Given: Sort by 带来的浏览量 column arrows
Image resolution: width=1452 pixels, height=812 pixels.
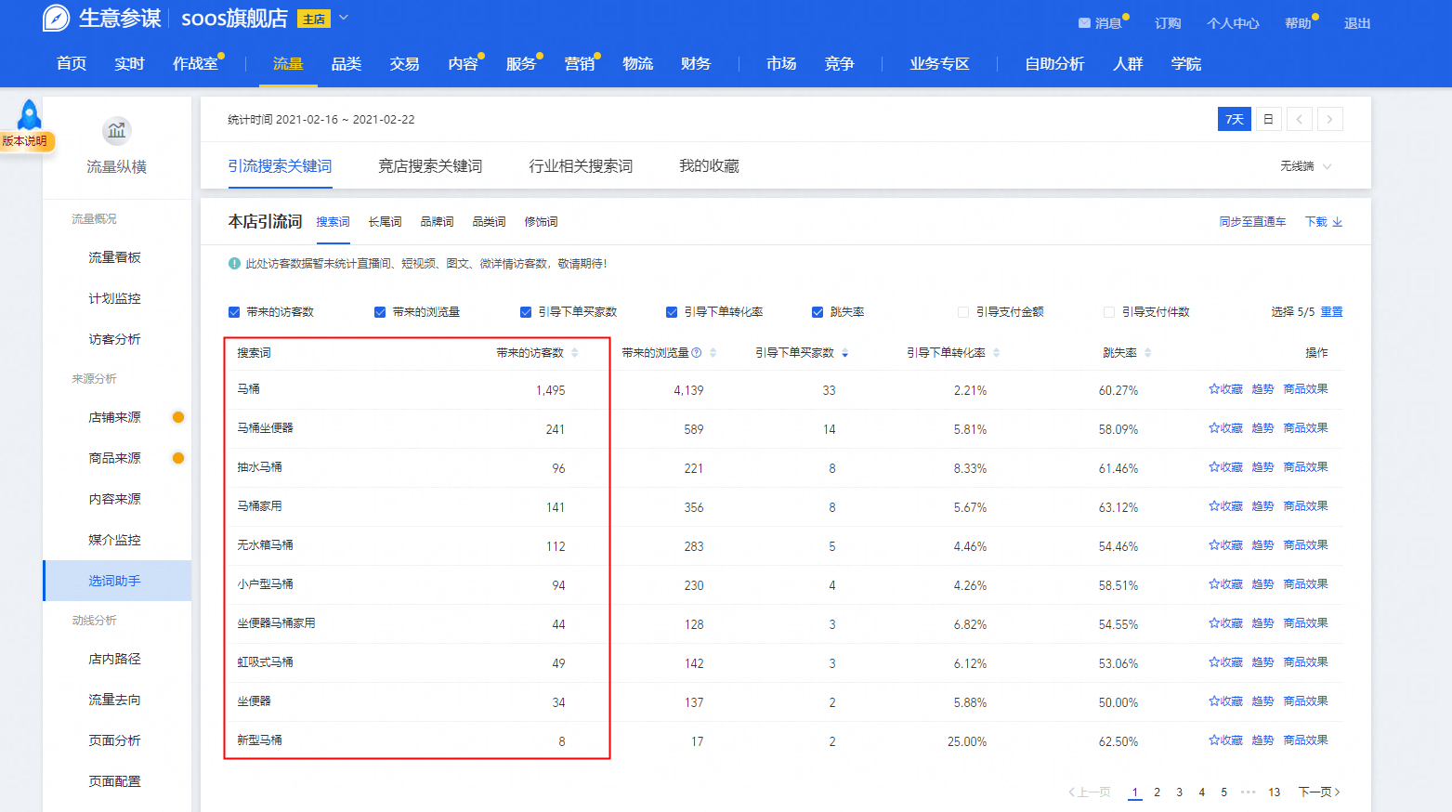Looking at the screenshot, I should click(713, 353).
